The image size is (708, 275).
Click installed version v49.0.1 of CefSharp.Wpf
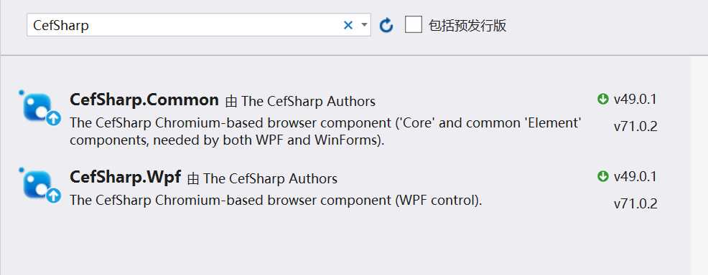coord(635,177)
